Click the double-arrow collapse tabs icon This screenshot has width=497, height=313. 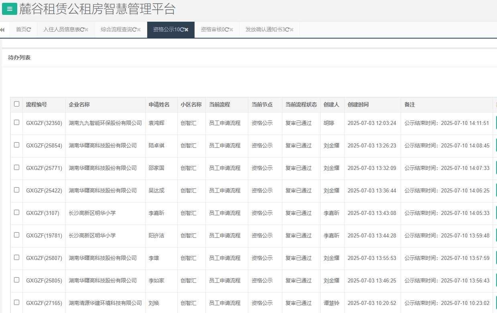click(x=3, y=30)
